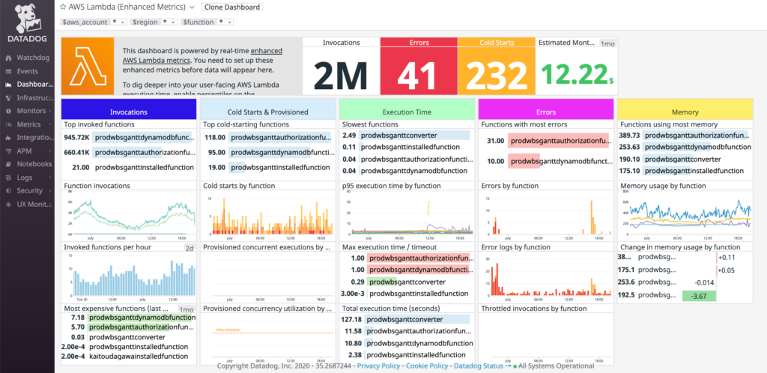
Task: Click the Notebooks sidebar icon
Action: (x=8, y=164)
